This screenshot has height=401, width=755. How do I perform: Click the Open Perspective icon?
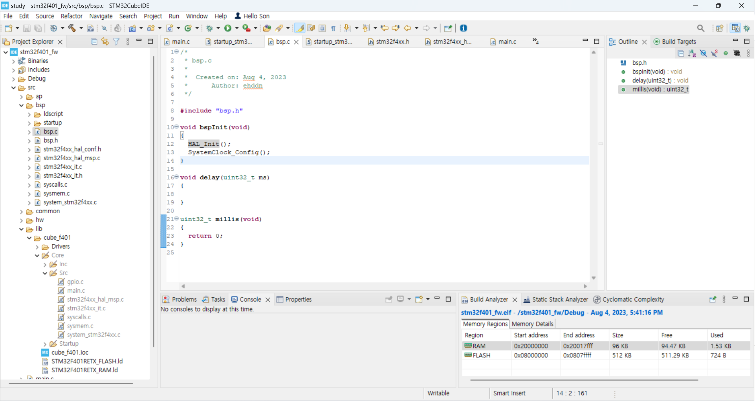pos(720,28)
